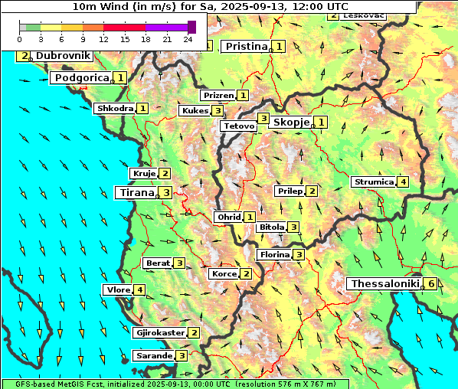Image resolution: width=458 pixels, height=389 pixels.
Task: Click the legend tick label 12
Action: pyautogui.click(x=103, y=39)
